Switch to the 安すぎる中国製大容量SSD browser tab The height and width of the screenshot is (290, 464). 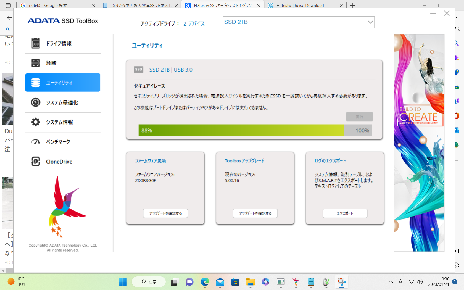pos(140,5)
